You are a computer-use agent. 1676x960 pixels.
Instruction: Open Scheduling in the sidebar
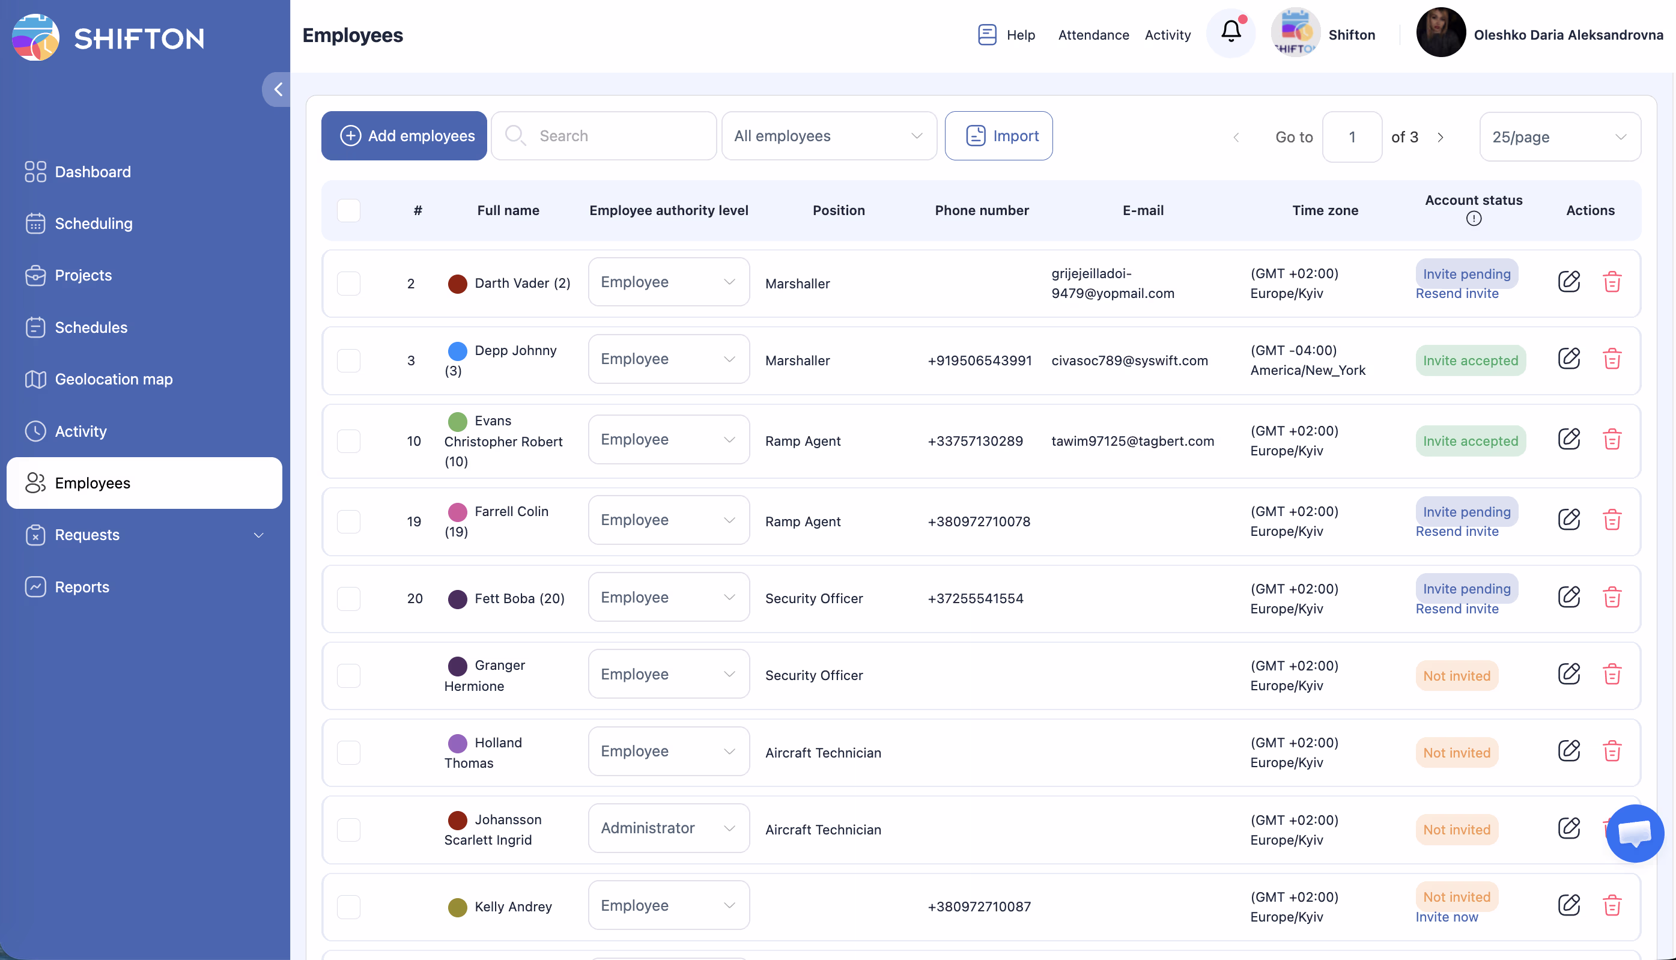pos(94,223)
